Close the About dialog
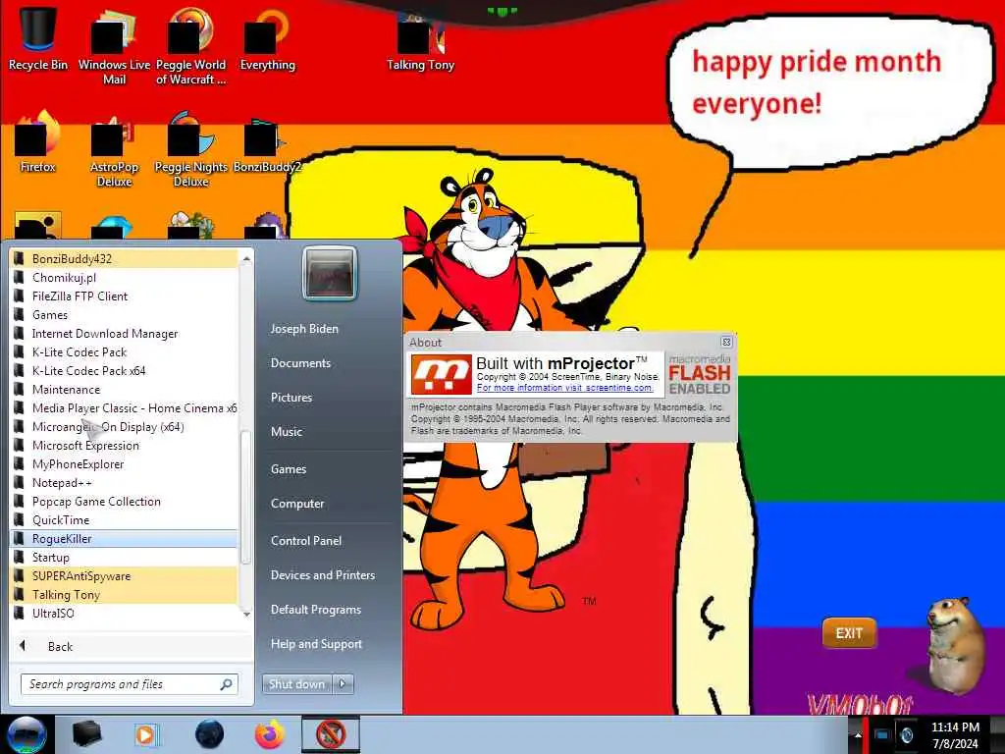This screenshot has width=1005, height=754. tap(726, 342)
